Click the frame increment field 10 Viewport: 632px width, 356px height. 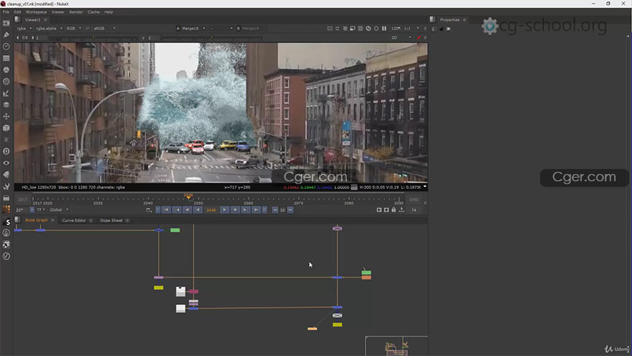[x=282, y=210]
